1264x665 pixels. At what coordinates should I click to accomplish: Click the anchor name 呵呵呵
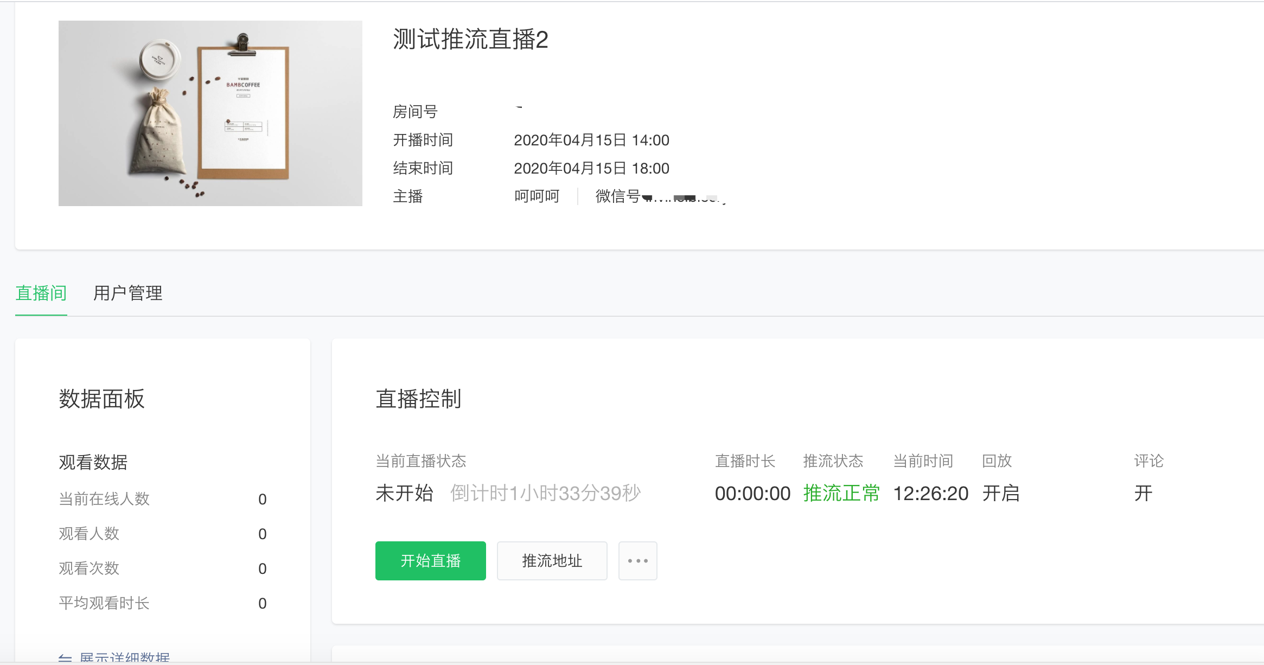[x=537, y=196]
